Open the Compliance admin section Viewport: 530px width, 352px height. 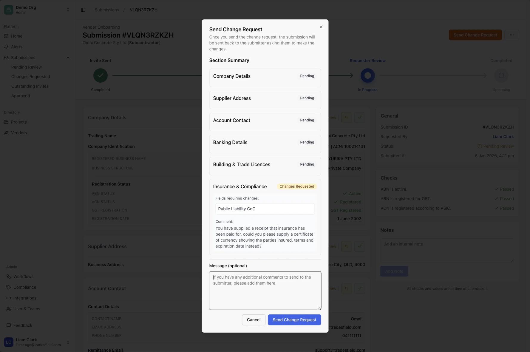click(25, 287)
